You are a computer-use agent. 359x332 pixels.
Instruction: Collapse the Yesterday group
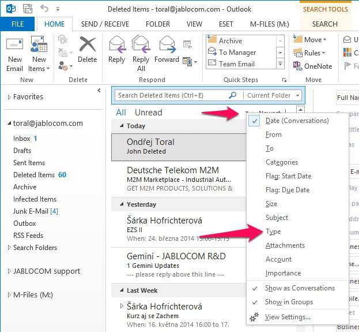(122, 204)
